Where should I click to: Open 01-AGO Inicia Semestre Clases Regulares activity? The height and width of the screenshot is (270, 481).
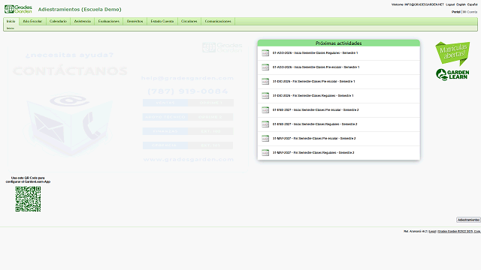[x=316, y=53]
